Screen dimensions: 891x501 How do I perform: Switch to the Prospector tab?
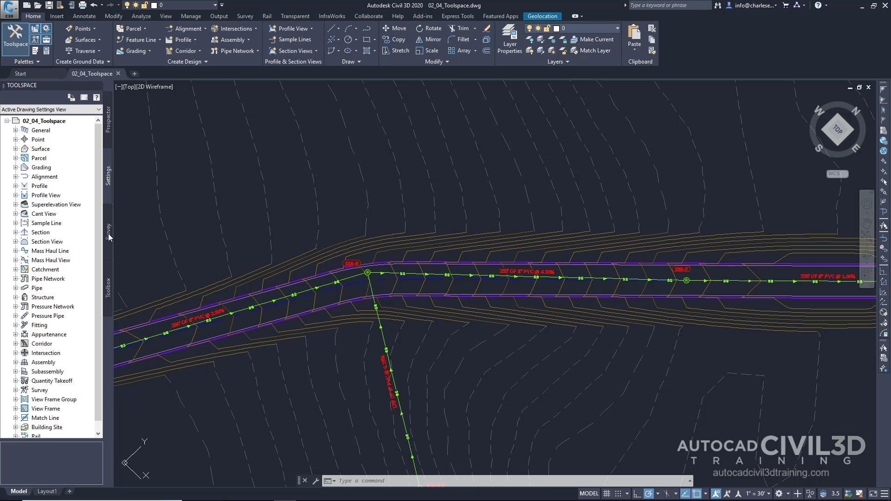point(108,120)
